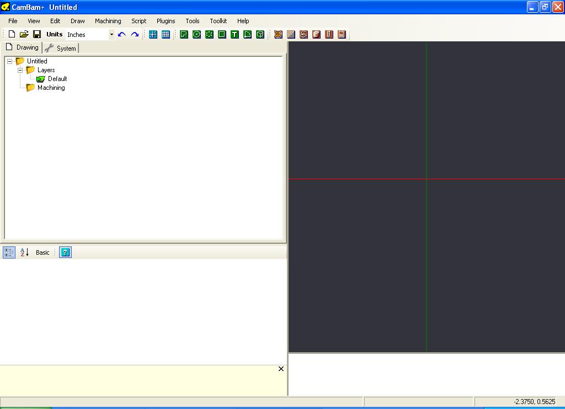This screenshot has width=565, height=409.
Task: Select the Machining folder in the tree
Action: [51, 88]
